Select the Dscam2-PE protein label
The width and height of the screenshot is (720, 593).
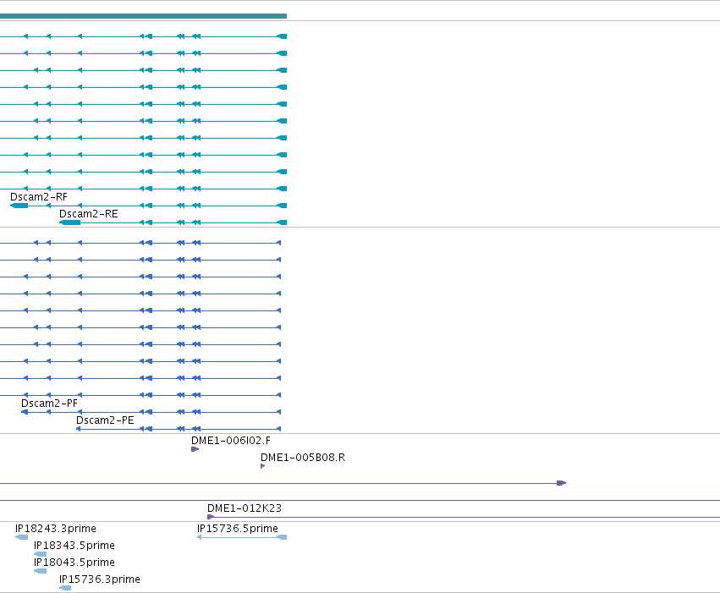click(105, 420)
